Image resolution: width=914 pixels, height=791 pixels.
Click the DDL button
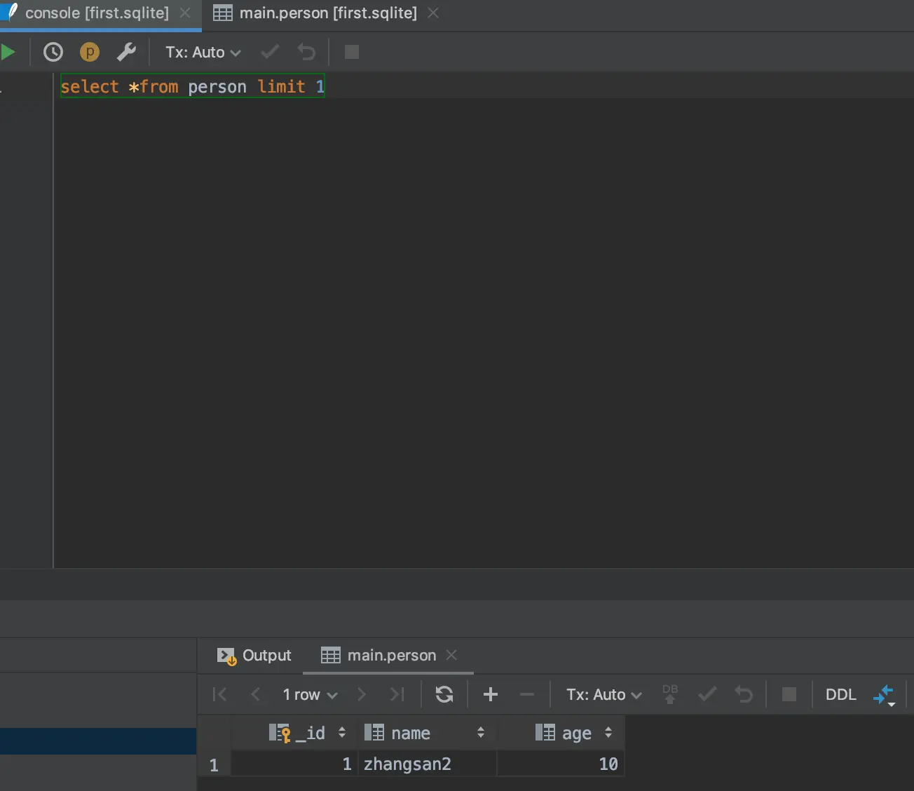(841, 694)
